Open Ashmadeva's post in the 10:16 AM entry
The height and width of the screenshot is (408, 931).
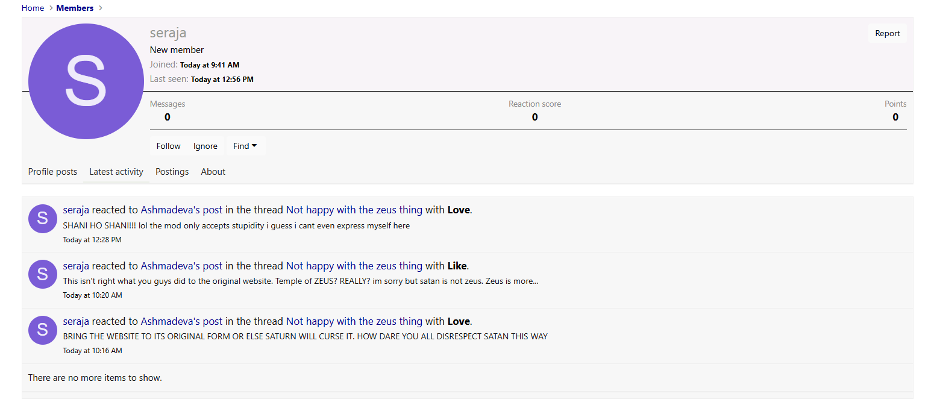tap(181, 321)
